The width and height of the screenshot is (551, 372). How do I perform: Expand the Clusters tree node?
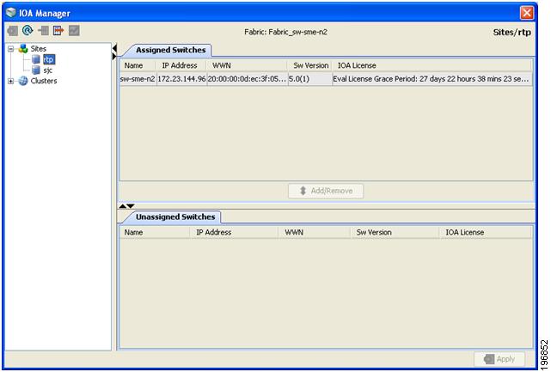pos(11,81)
